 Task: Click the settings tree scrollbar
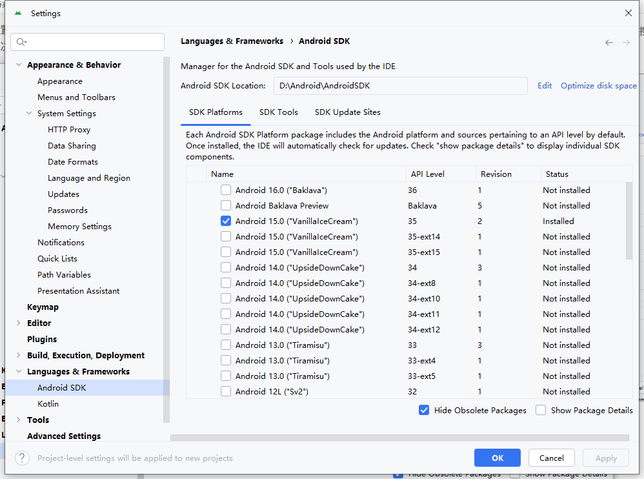coord(166,239)
